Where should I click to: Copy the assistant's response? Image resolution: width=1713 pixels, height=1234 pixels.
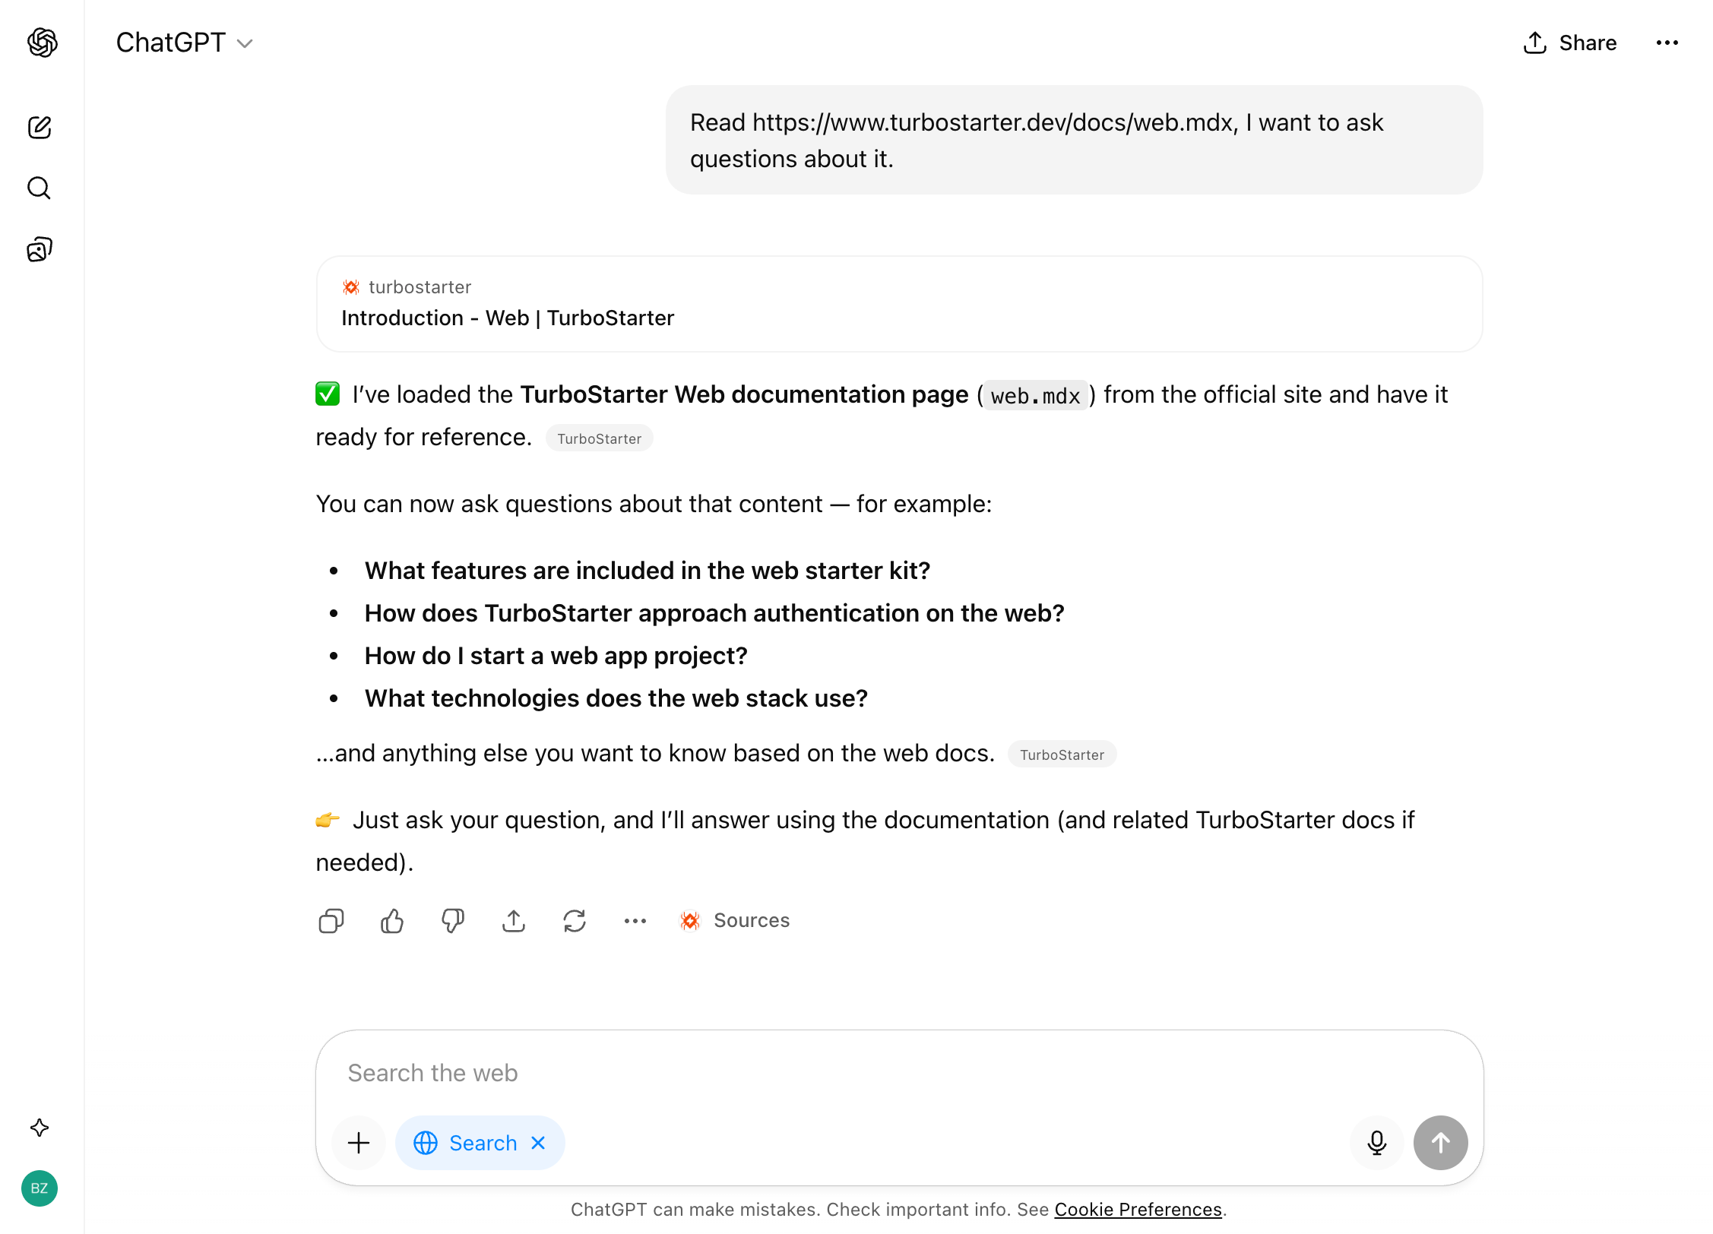point(331,920)
